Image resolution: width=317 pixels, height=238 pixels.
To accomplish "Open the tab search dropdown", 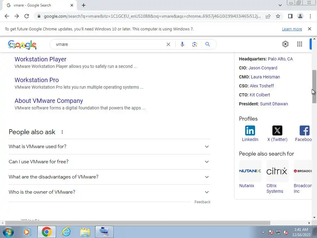I will pos(280,5).
